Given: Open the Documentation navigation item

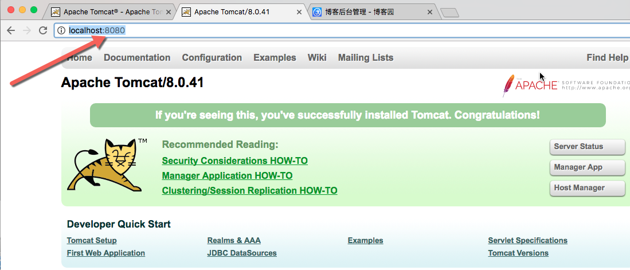Looking at the screenshot, I should [x=137, y=58].
